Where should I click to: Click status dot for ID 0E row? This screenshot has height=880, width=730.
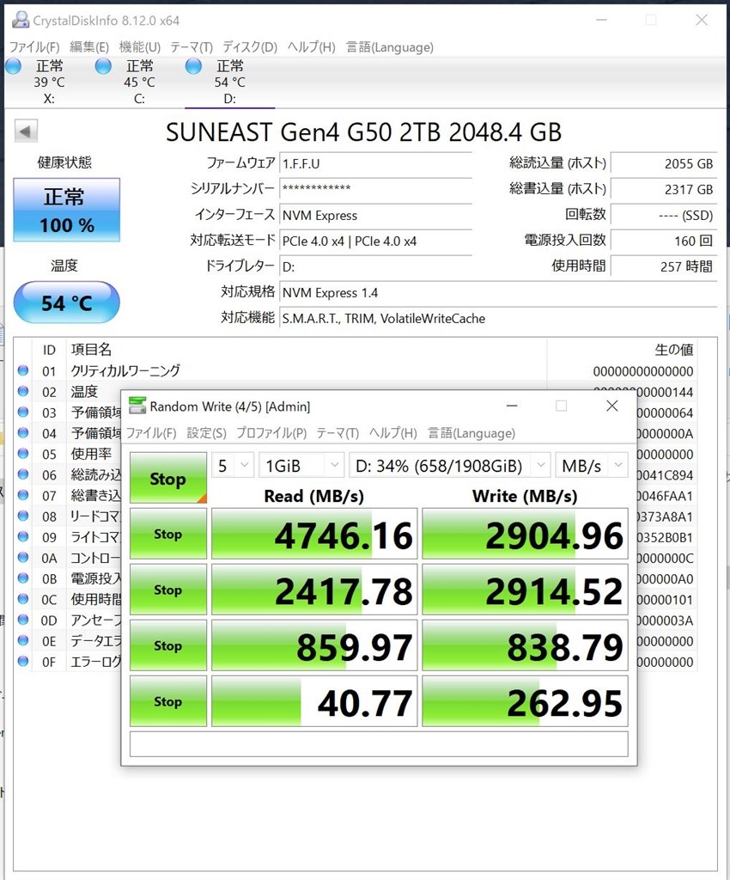tap(23, 640)
